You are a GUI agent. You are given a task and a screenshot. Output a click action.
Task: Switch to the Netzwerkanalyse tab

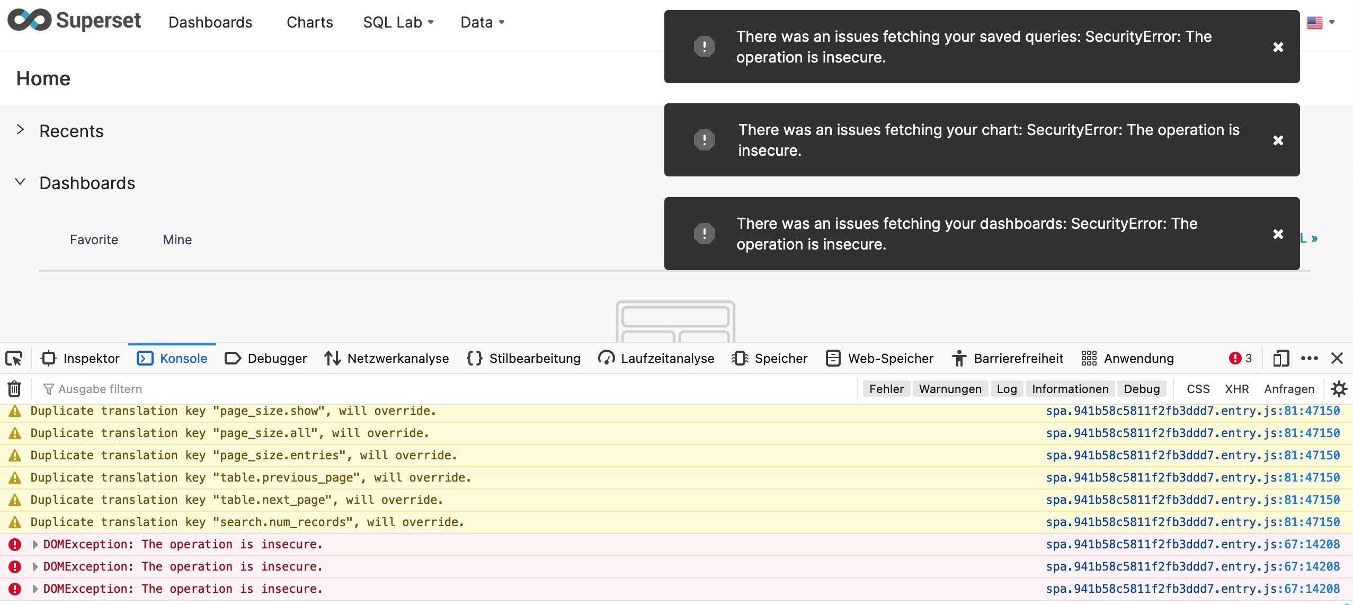(387, 359)
